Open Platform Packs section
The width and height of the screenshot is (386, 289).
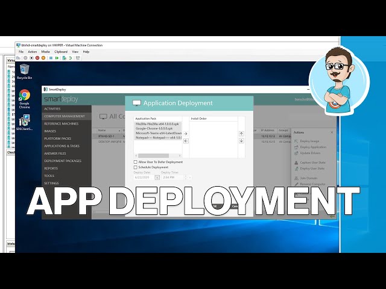pyautogui.click(x=67, y=138)
